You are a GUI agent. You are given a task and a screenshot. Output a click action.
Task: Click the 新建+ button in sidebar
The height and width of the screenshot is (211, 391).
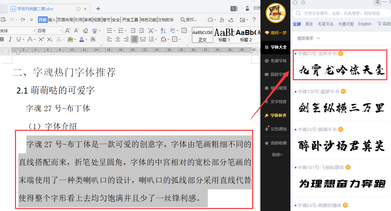coord(277,155)
